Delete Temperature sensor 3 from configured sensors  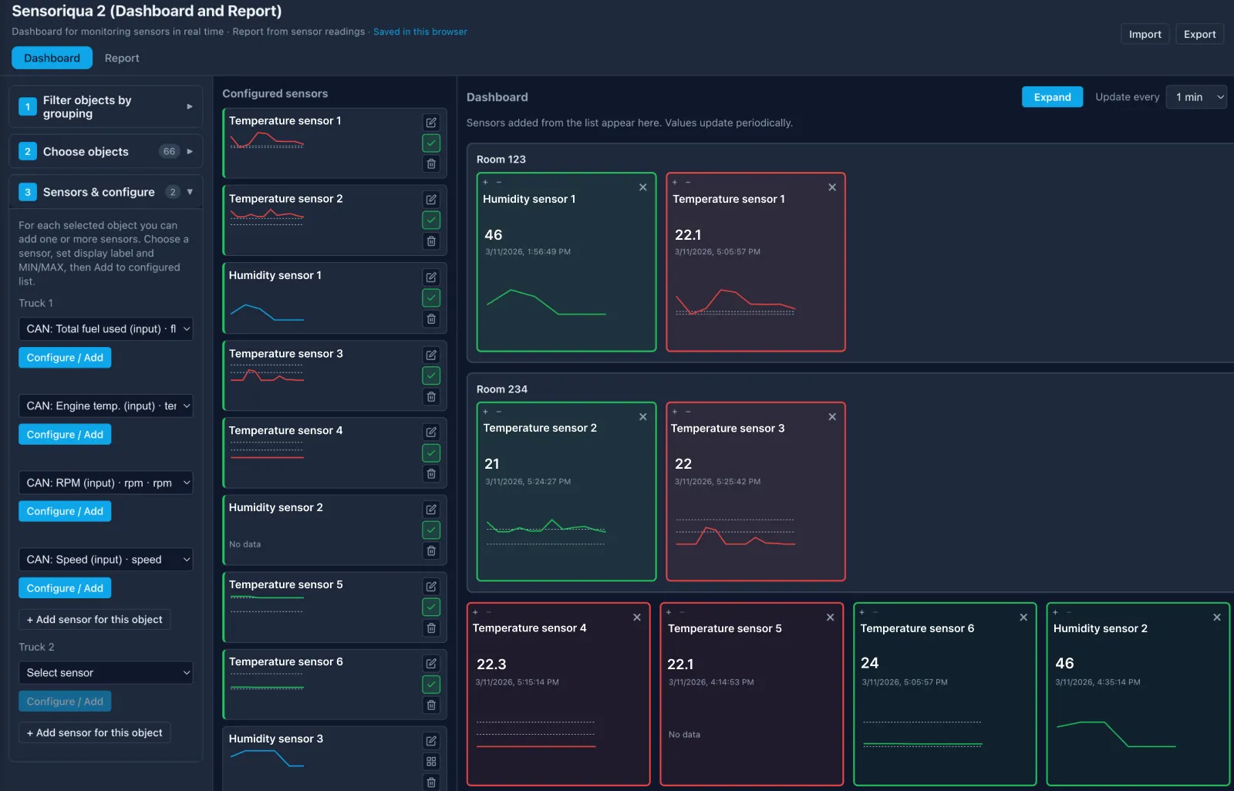pyautogui.click(x=430, y=396)
